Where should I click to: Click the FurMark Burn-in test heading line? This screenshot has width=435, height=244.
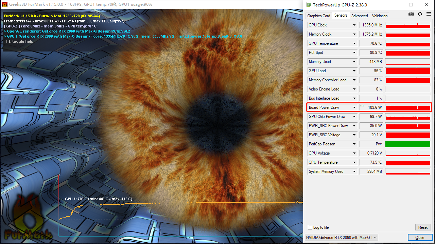(52, 16)
